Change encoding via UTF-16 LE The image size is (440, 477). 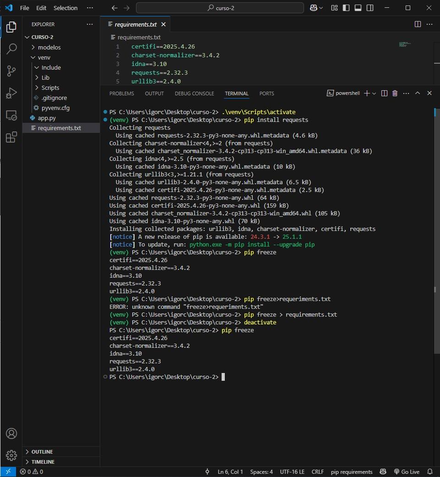(292, 472)
